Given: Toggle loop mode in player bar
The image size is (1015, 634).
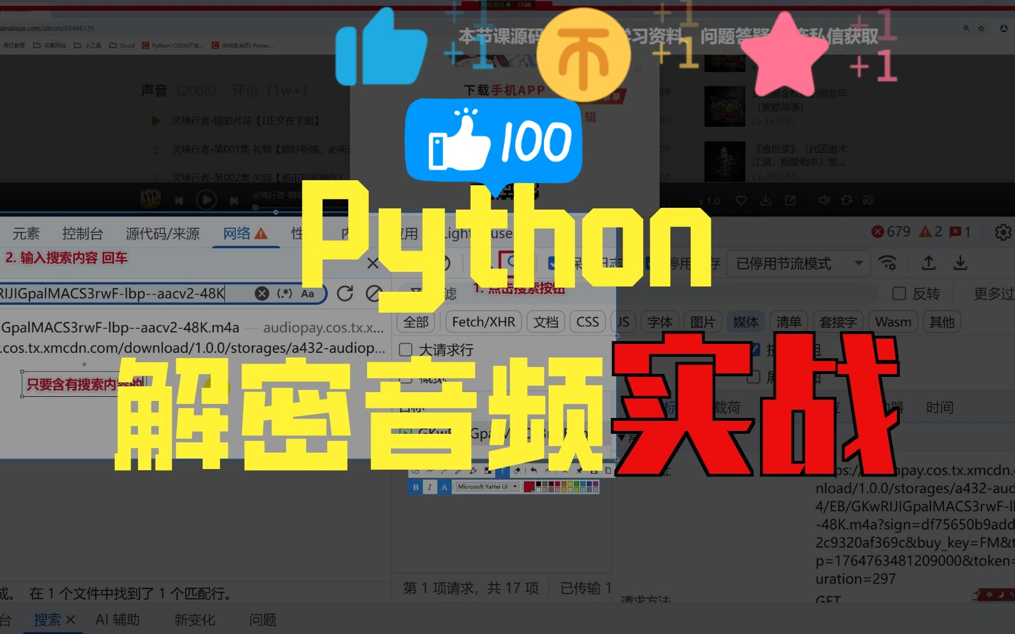Looking at the screenshot, I should tap(846, 201).
